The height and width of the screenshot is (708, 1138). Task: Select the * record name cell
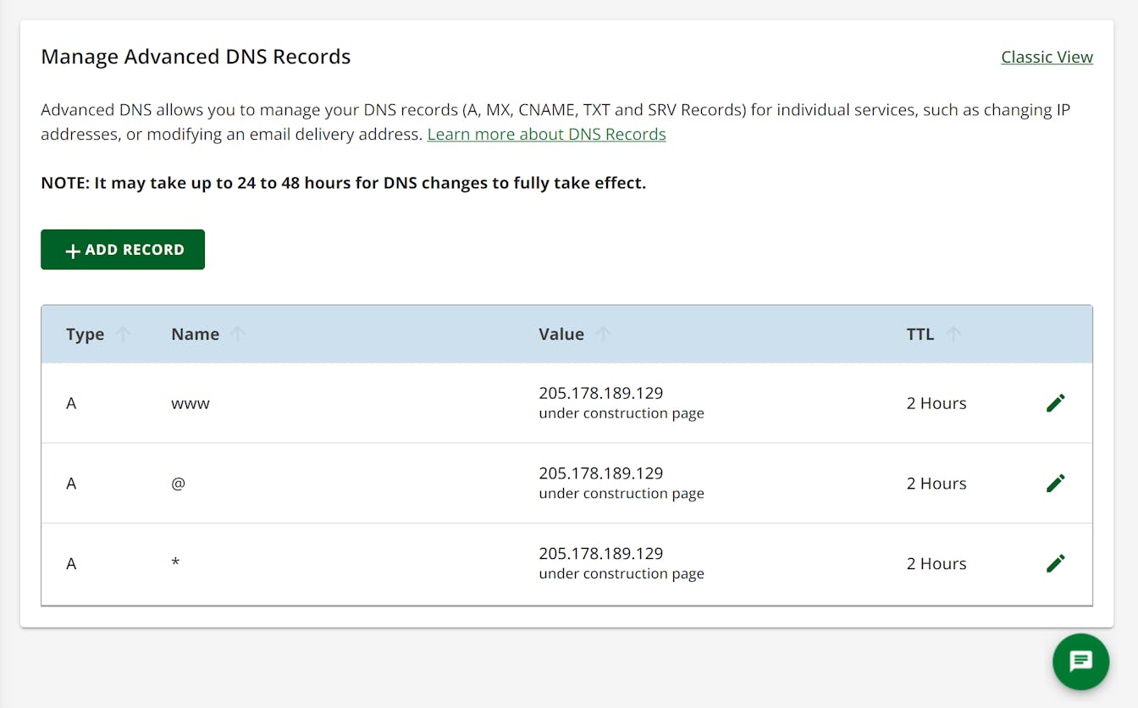click(x=175, y=563)
